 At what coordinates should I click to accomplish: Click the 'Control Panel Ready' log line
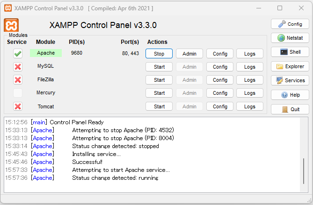tap(77, 122)
